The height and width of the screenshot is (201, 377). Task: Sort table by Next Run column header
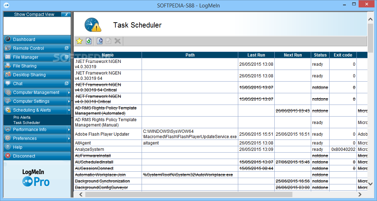point(293,55)
